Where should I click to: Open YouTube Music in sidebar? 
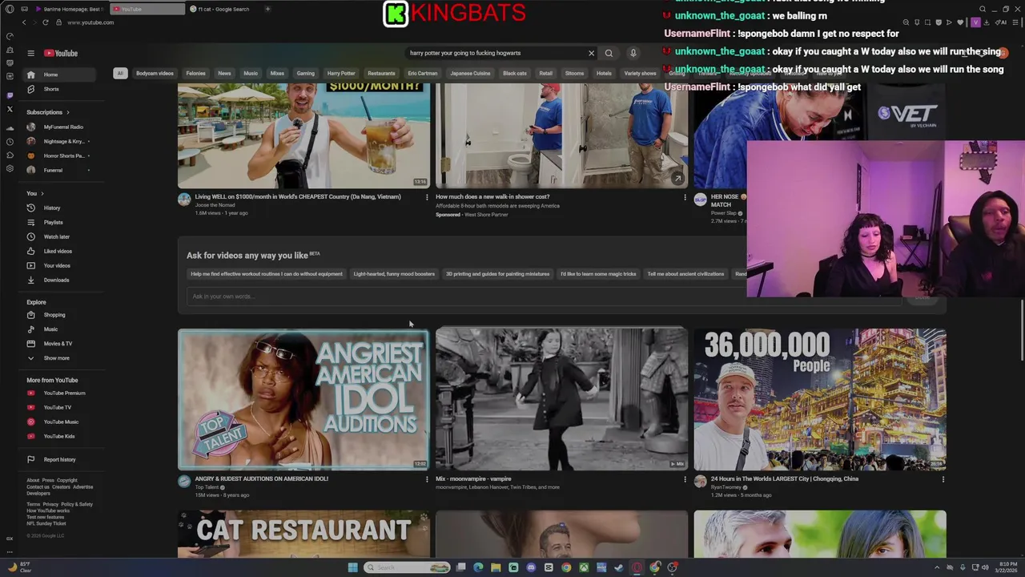tap(61, 422)
